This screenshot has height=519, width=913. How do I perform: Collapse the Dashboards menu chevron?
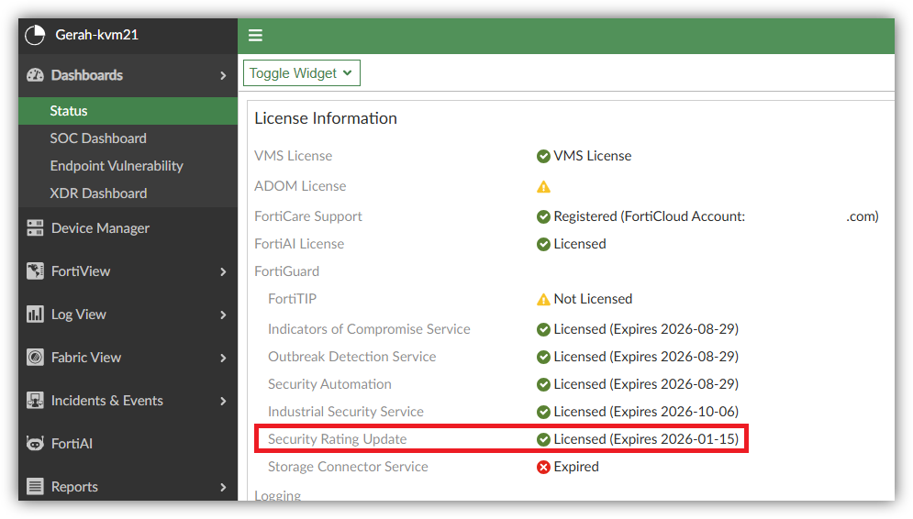pos(223,75)
